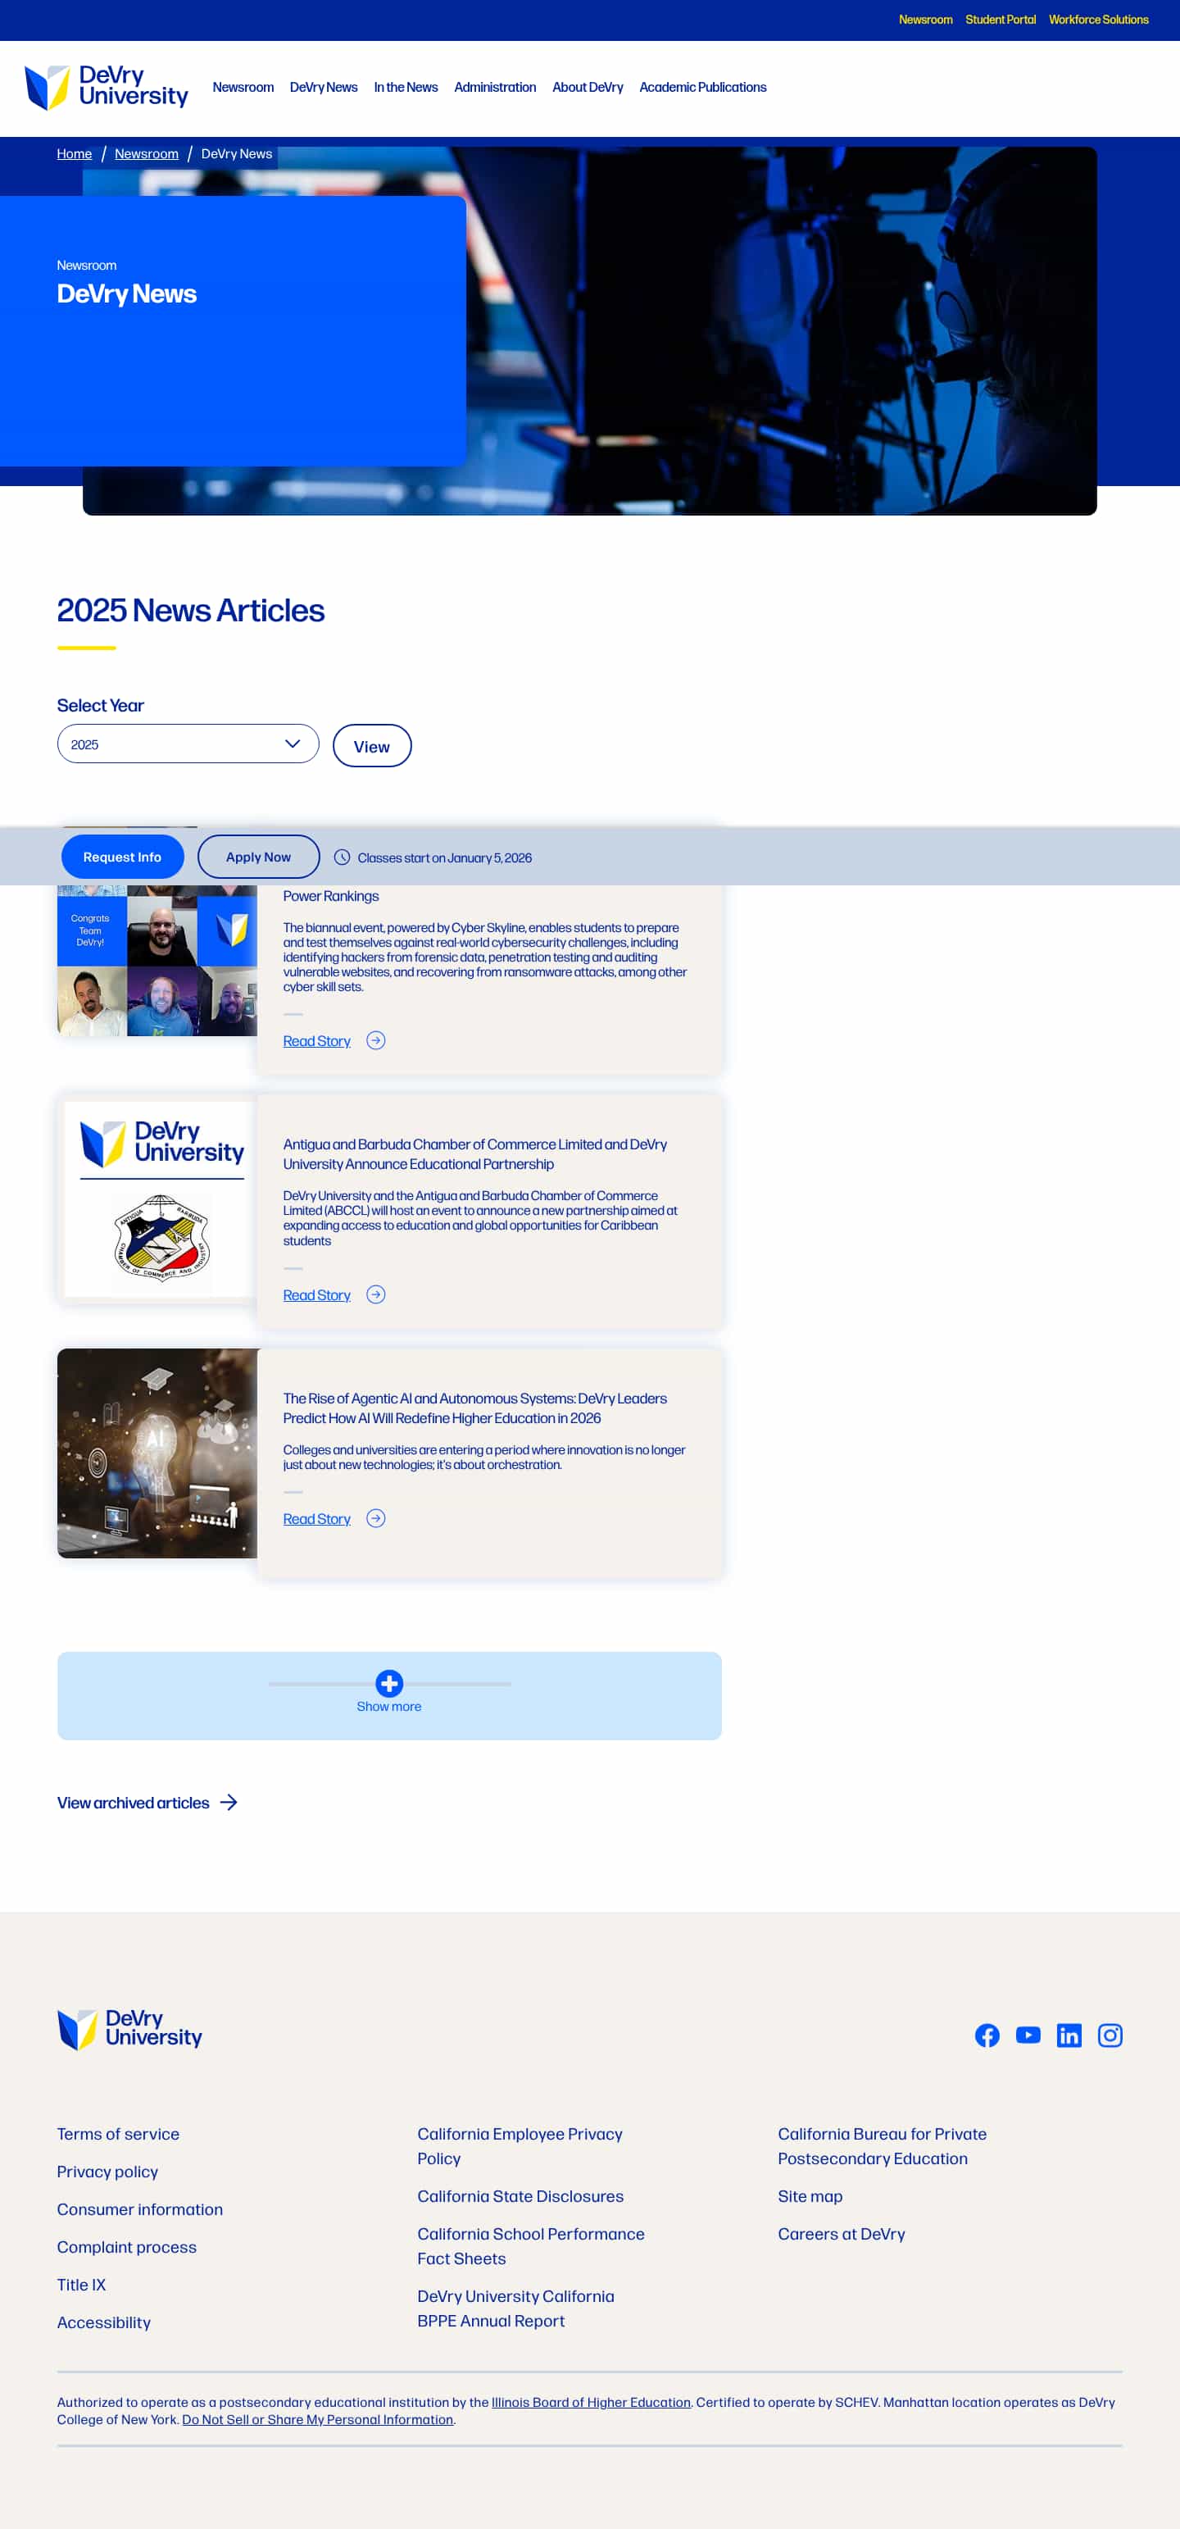Click circled arrow beside Agentic AI Read Story
The image size is (1180, 2529).
[x=375, y=1519]
